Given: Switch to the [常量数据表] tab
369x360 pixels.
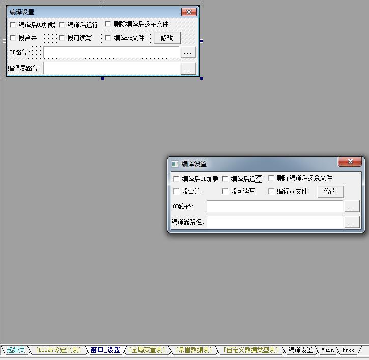Looking at the screenshot, I should [194, 350].
